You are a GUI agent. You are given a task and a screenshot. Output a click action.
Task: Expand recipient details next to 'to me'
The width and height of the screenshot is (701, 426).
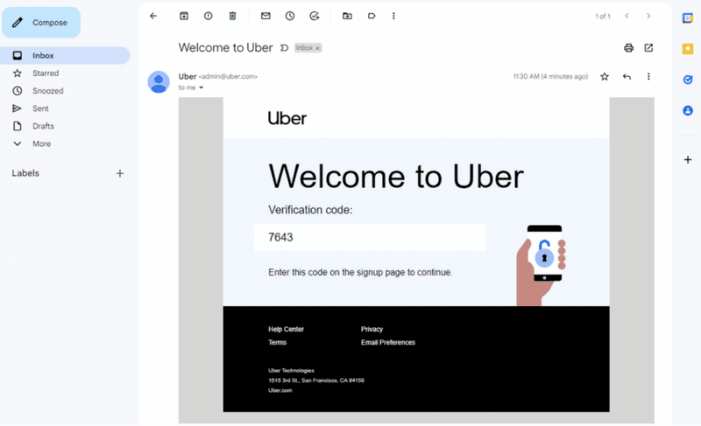pos(201,87)
